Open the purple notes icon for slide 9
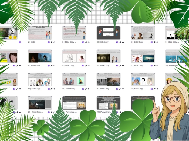Image resolution: width=189 pixels, height=141 pixels. [83, 66]
